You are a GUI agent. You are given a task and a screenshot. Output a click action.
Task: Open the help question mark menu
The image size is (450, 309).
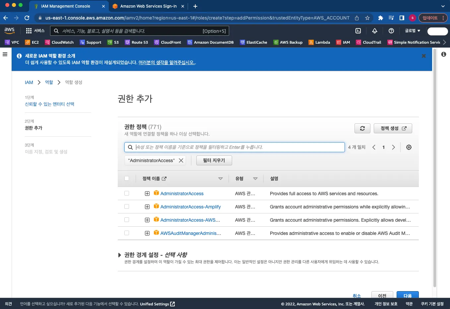[391, 31]
